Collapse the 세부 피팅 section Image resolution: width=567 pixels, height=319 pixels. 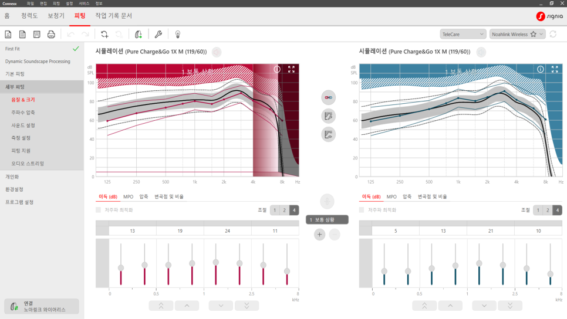click(42, 87)
